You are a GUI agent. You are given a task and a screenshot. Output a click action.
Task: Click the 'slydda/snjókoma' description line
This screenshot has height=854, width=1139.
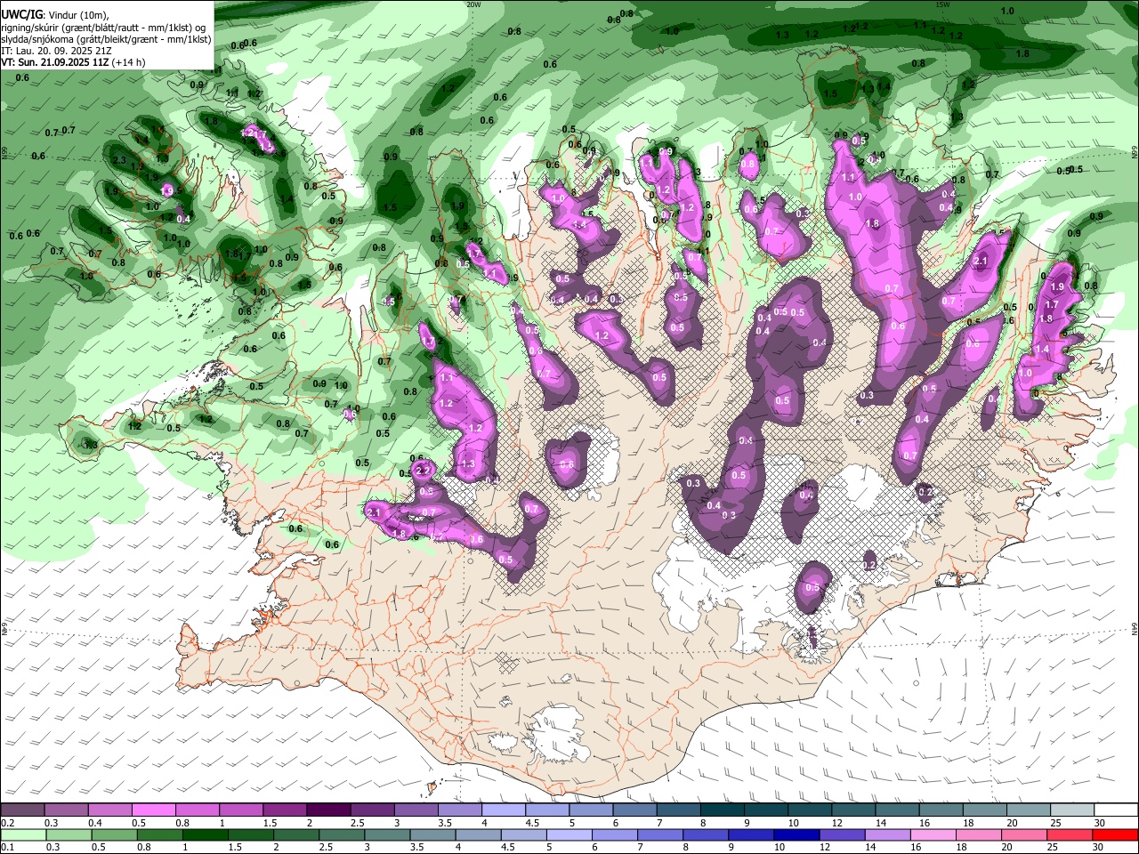point(106,40)
